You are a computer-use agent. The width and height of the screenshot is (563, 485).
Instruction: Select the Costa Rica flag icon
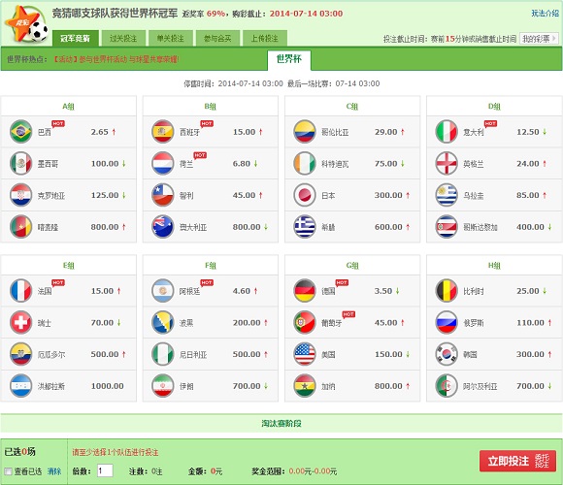click(x=447, y=227)
